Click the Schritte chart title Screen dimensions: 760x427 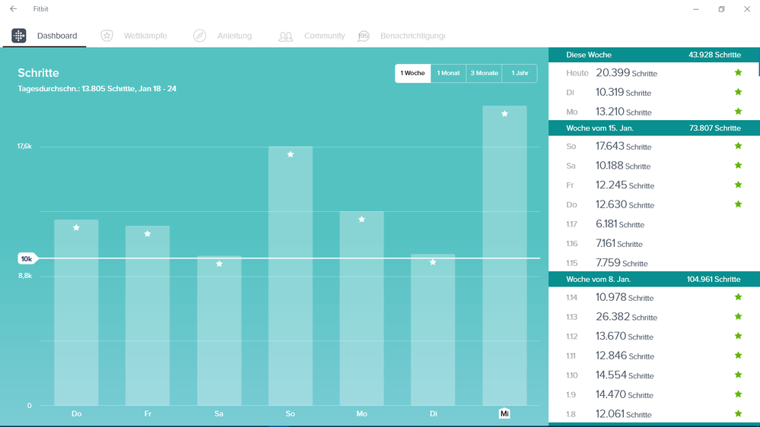click(38, 73)
